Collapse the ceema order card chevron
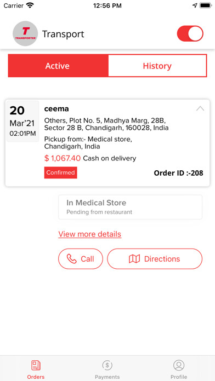The image size is (215, 381). tap(200, 108)
